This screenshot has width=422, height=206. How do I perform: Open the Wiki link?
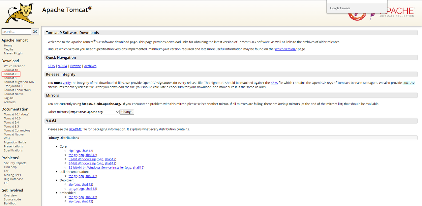[7, 138]
